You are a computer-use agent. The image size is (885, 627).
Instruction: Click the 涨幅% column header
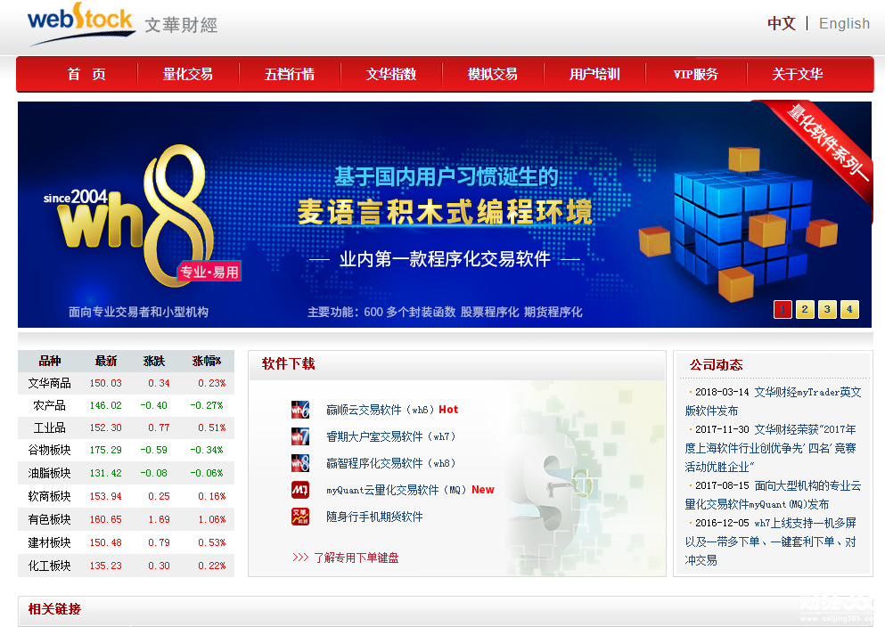(207, 361)
